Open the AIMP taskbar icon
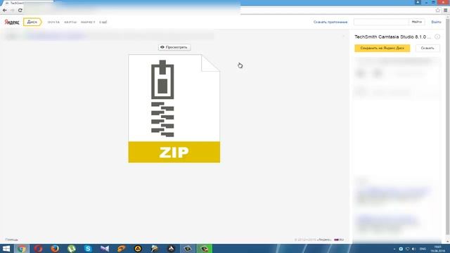 (x=138, y=248)
